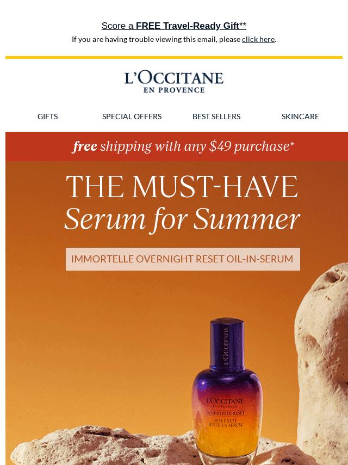Go to SPECIAL OFFERS in the nav
The height and width of the screenshot is (465, 348).
point(132,117)
